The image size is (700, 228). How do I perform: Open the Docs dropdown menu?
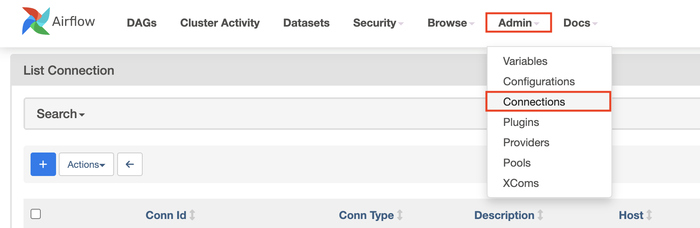coord(580,23)
